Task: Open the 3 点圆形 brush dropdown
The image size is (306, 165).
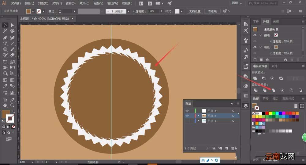Action: (129, 11)
